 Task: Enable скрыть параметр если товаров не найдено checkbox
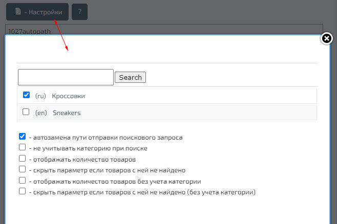22,169
